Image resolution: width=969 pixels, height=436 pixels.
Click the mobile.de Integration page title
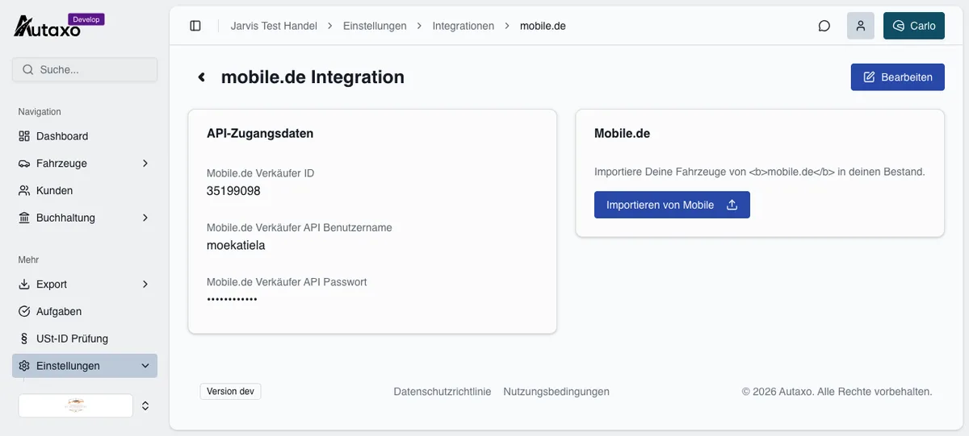click(313, 77)
